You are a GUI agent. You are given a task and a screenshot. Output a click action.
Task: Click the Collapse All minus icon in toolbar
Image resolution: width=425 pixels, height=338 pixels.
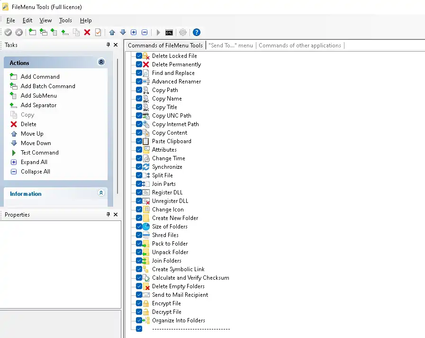click(x=145, y=32)
